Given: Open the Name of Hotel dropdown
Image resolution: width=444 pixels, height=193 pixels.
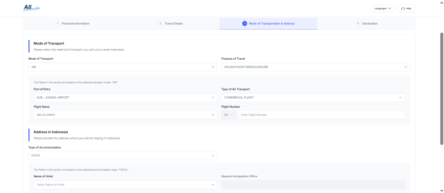Looking at the screenshot, I should point(126,185).
